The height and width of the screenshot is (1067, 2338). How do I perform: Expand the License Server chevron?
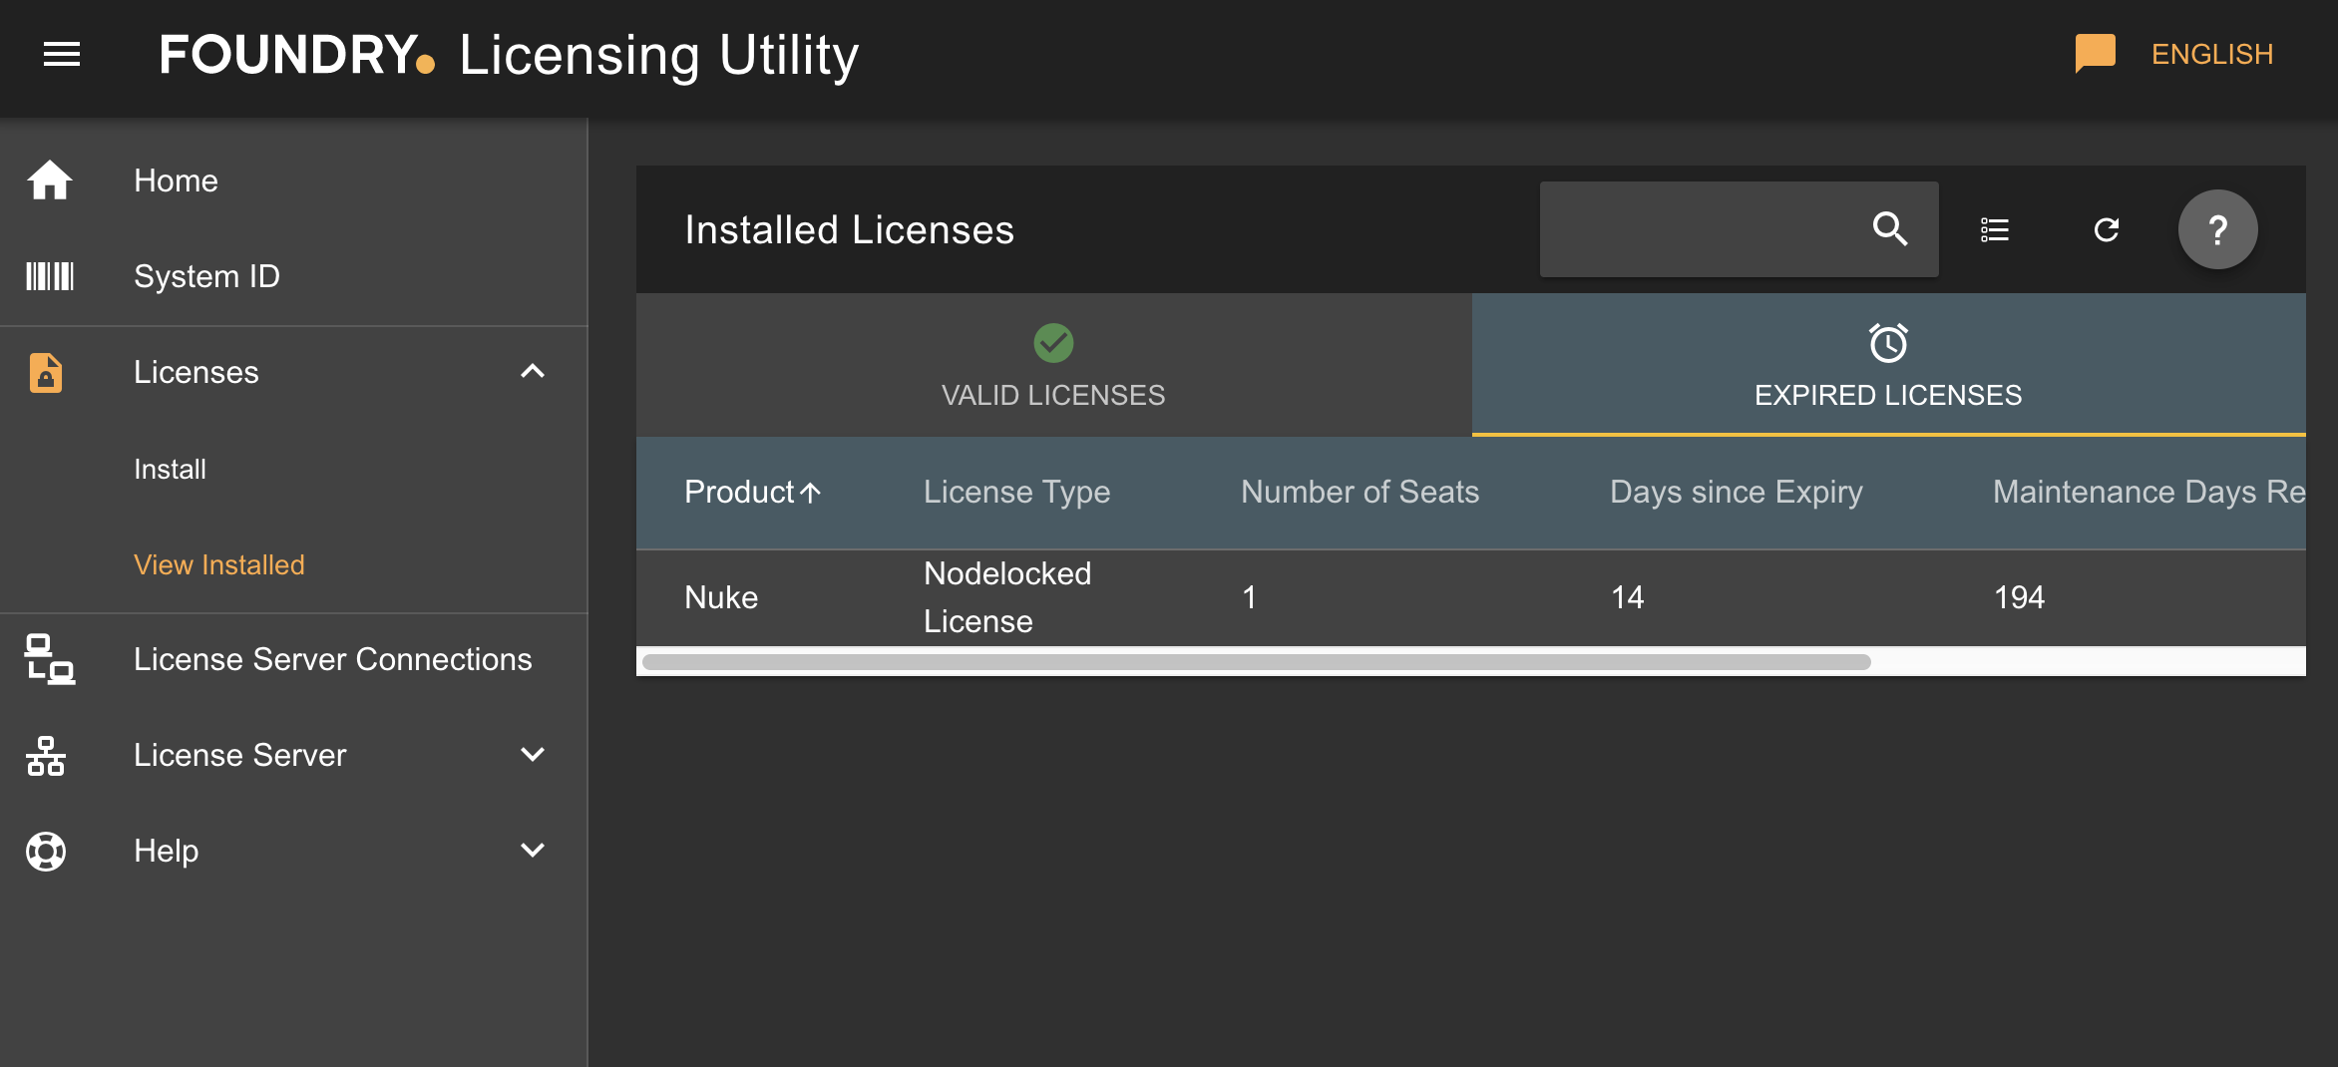(533, 755)
